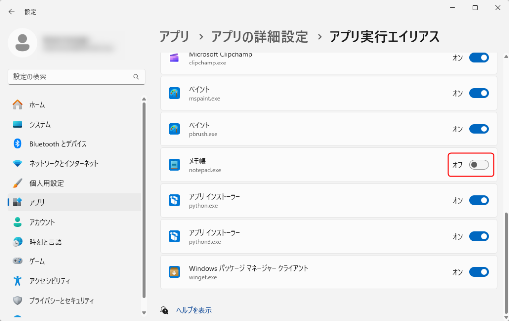Open the ヘルプを表示 link
Image resolution: width=509 pixels, height=321 pixels.
coord(194,310)
